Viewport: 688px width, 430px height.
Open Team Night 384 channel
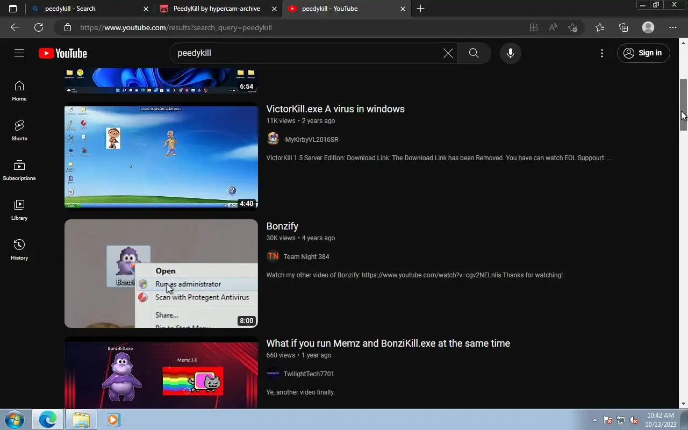pos(306,257)
